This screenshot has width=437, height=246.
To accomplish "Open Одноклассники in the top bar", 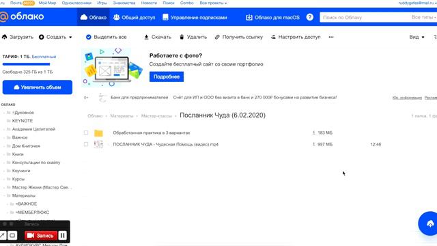I will point(76,3).
